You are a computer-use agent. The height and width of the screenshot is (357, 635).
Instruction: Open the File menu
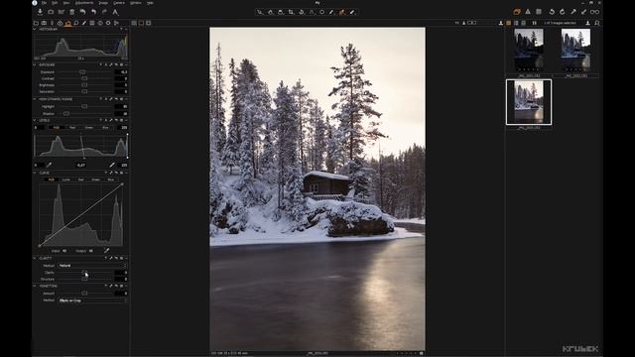(44, 3)
